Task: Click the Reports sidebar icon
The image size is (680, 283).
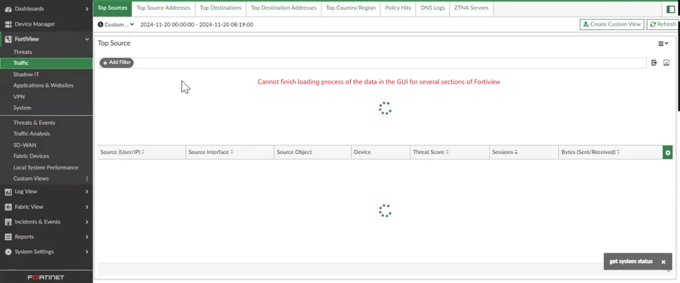Action: coord(8,236)
